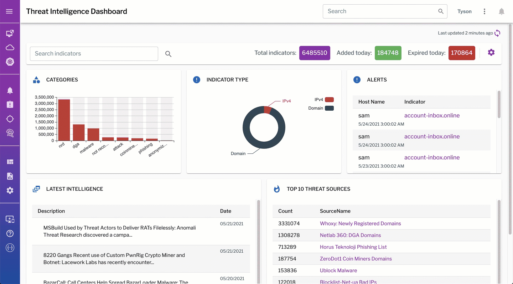This screenshot has width=513, height=284.
Task: Click the nrd bar in Categories chart
Action: click(x=64, y=120)
